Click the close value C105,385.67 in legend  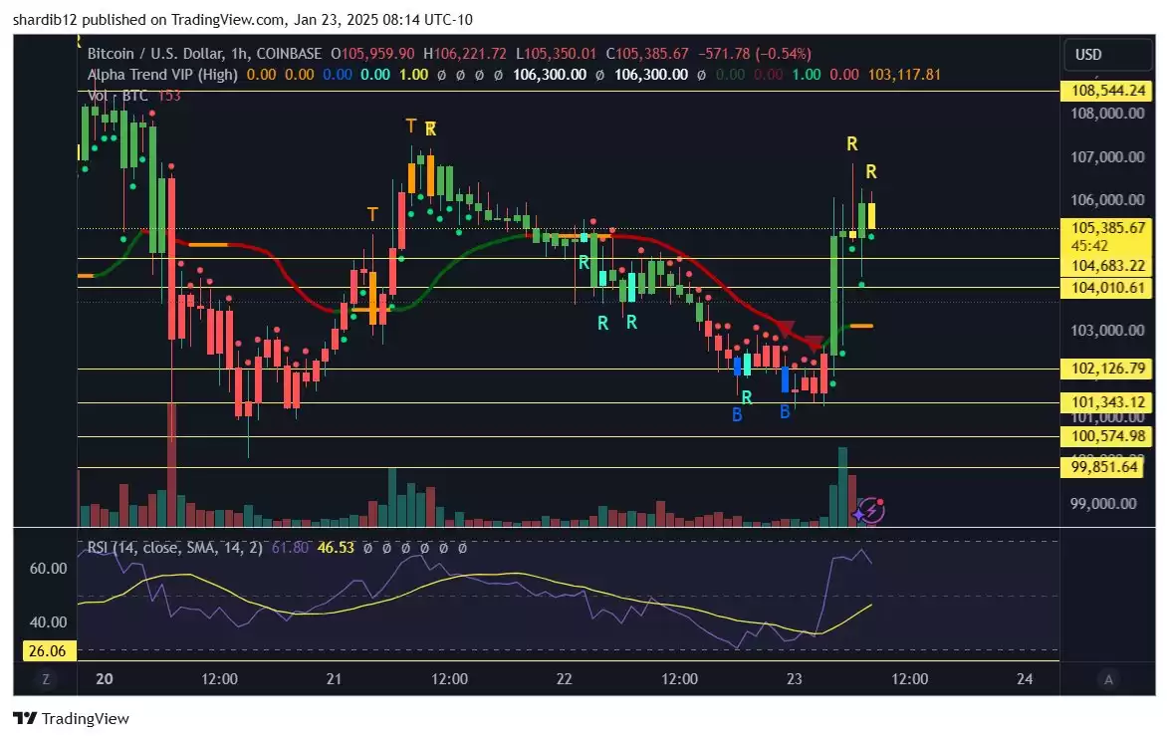[647, 54]
